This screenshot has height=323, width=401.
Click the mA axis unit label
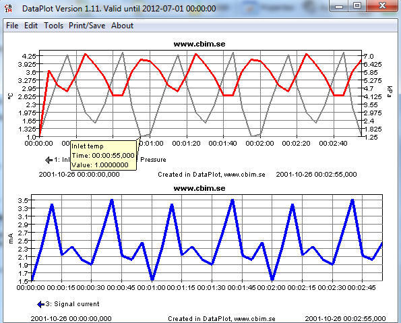point(11,238)
